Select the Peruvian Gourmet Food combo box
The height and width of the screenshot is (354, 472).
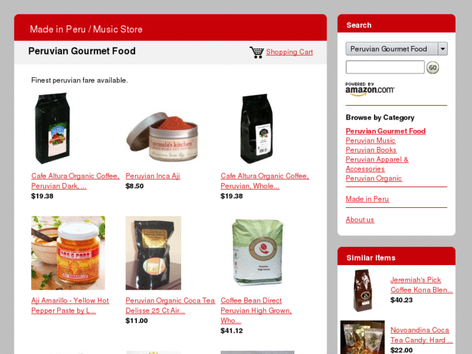397,49
